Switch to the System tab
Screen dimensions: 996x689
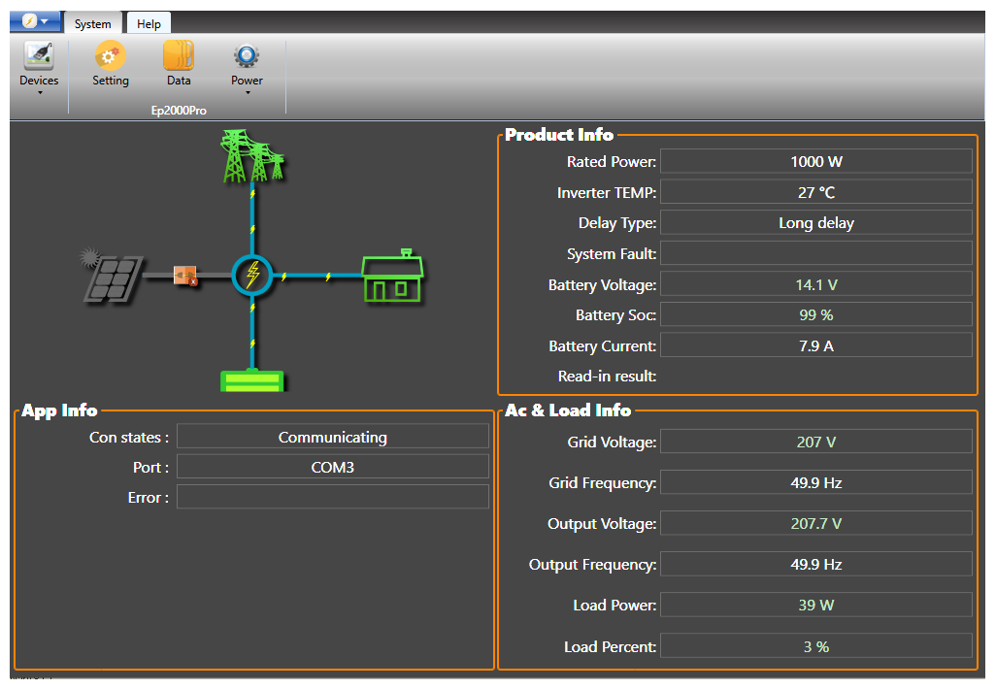point(93,24)
